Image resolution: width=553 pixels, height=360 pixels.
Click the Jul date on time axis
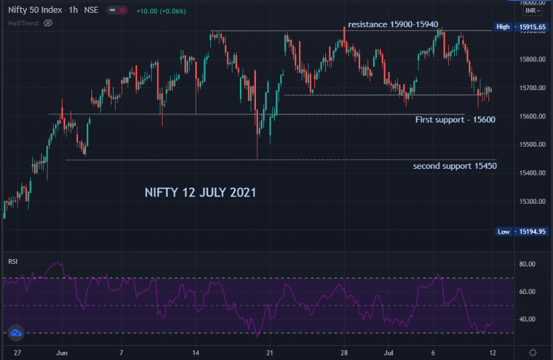pyautogui.click(x=388, y=353)
